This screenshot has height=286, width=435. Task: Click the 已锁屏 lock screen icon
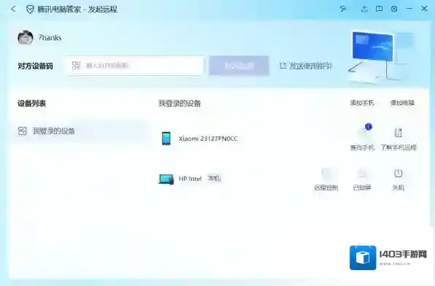(x=362, y=174)
